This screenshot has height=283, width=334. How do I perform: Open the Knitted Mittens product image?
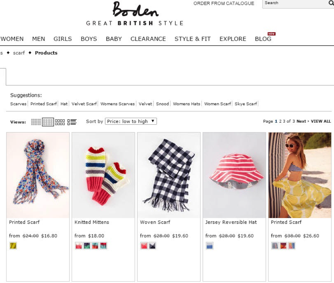click(x=103, y=175)
